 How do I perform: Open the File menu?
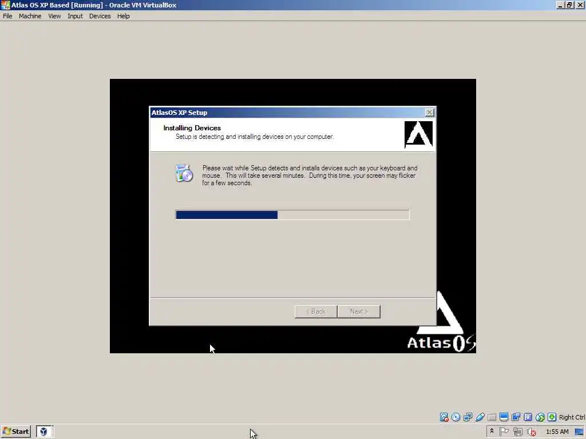click(7, 16)
